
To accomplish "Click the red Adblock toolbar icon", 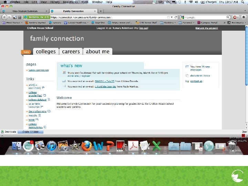I will pos(235,17).
